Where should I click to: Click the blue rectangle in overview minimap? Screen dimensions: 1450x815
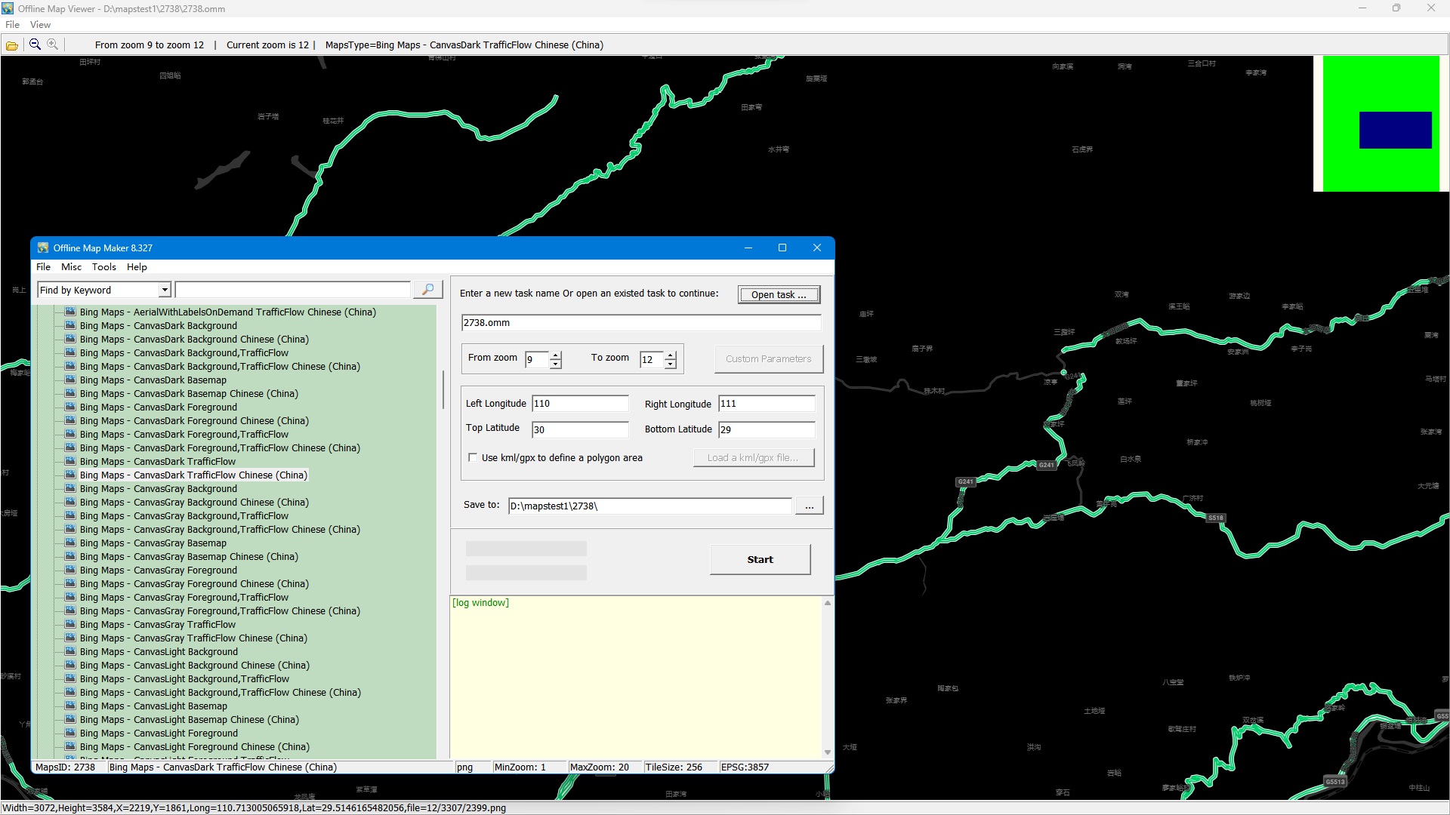tap(1395, 130)
